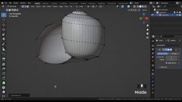Image resolution: width=182 pixels, height=102 pixels.
Task: Open the Mesh menu
Action: [x=49, y=7]
